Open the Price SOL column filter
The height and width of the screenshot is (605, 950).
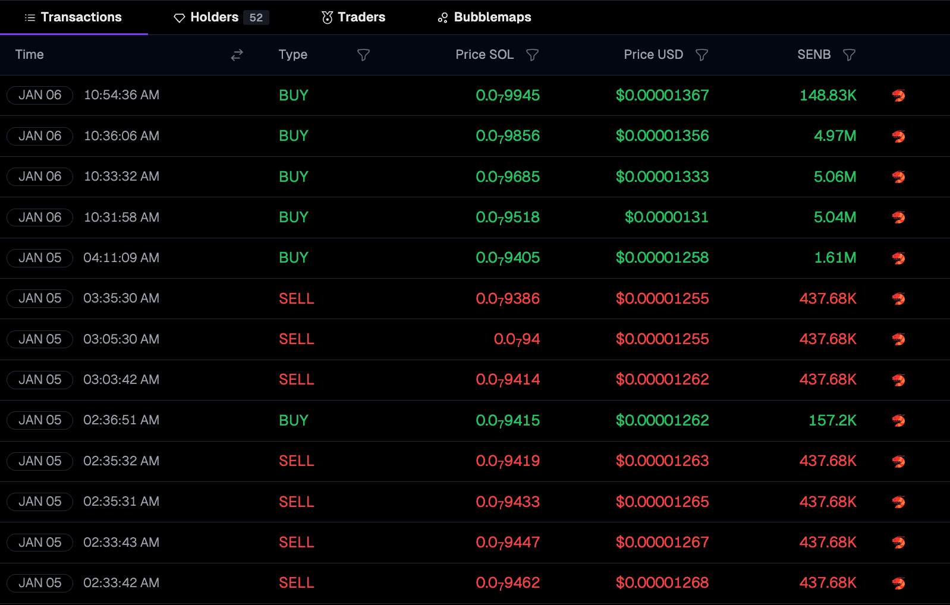[532, 55]
